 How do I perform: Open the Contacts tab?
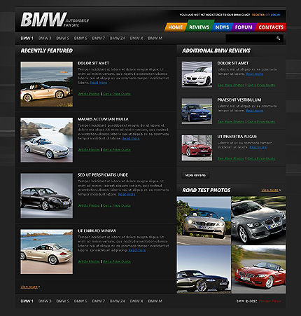pos(271,27)
